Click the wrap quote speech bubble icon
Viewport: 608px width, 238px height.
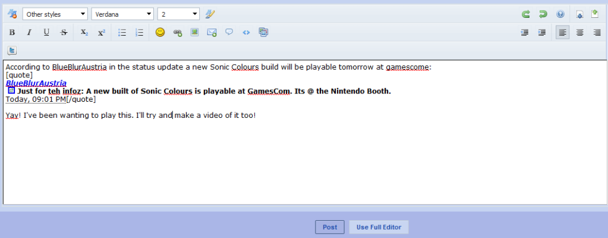[229, 32]
